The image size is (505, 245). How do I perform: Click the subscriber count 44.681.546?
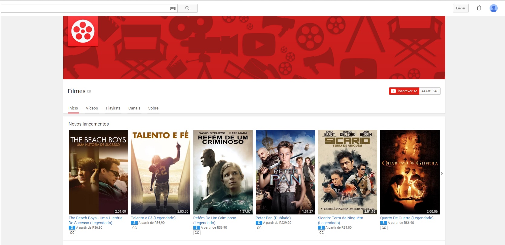point(430,91)
